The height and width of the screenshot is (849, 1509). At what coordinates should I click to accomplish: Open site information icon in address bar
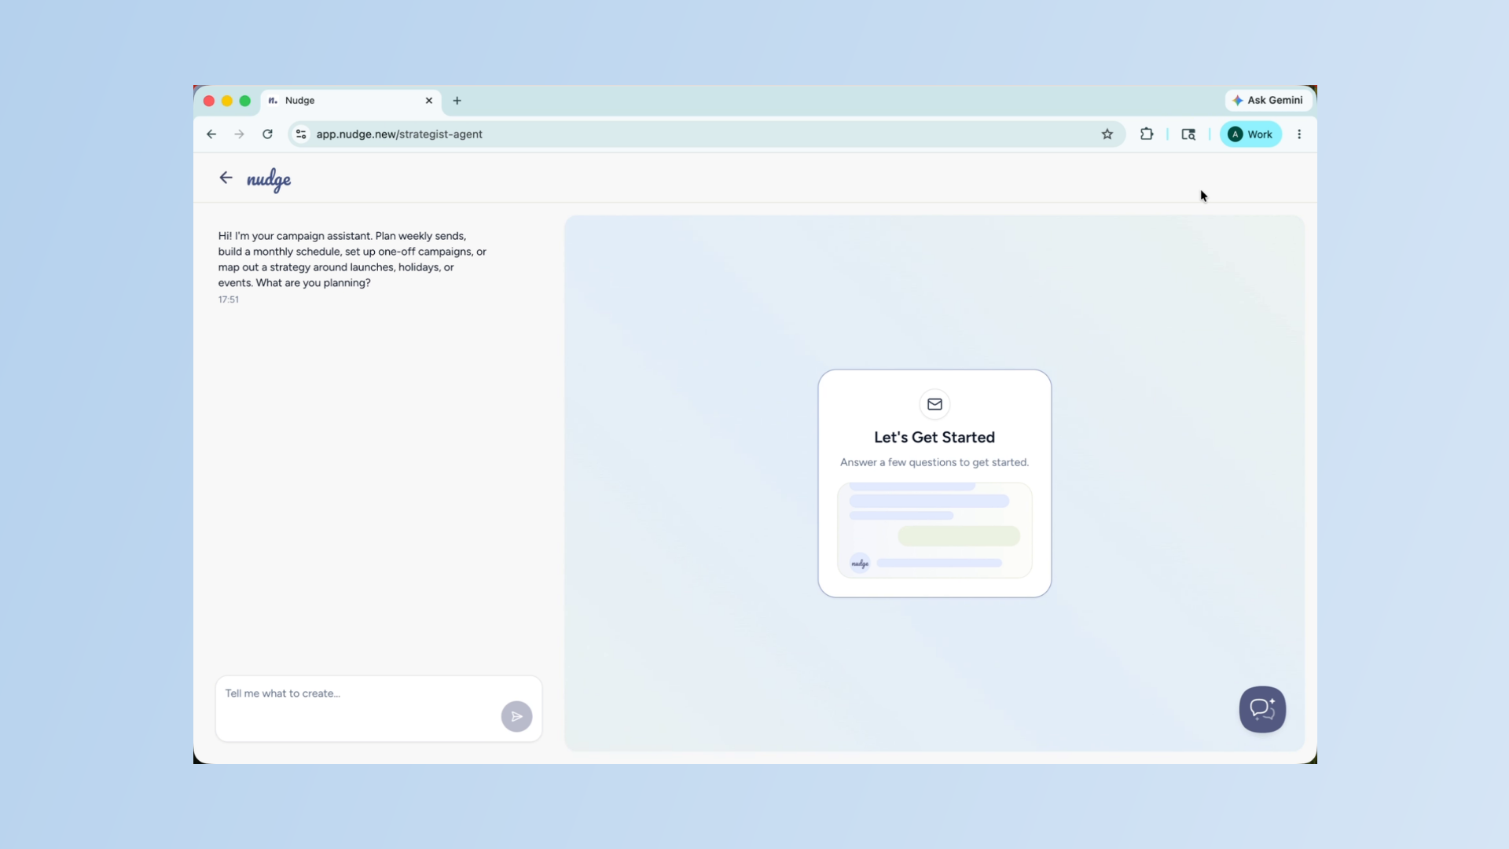coord(301,134)
